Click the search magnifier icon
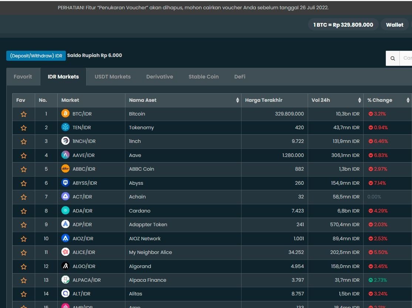This screenshot has width=412, height=308. [x=393, y=58]
